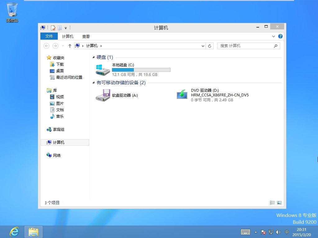Click 计算机 in the address bar breadcrumb
318x238 pixels.
pos(92,46)
